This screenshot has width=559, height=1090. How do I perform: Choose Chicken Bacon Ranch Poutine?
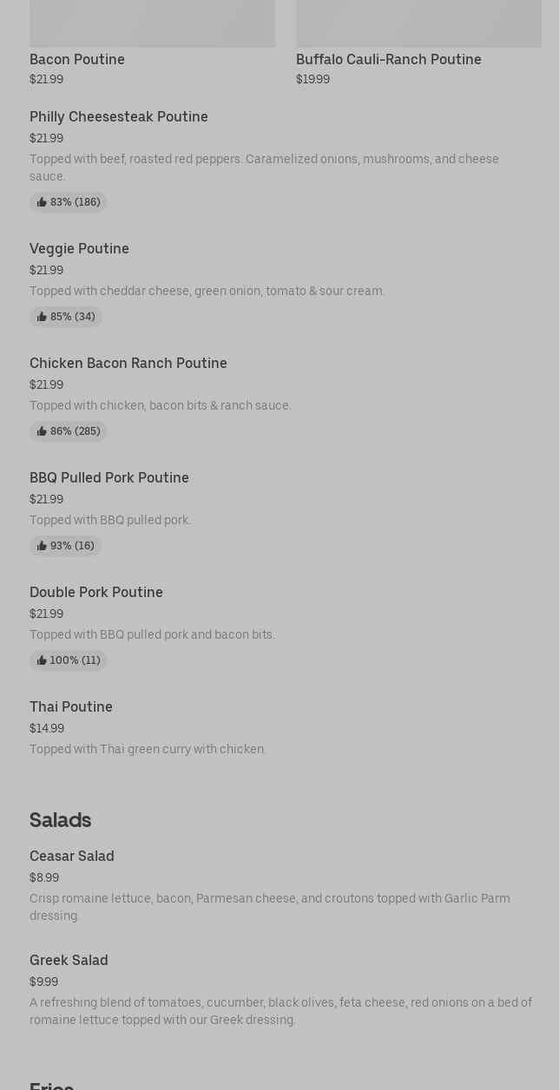128,363
